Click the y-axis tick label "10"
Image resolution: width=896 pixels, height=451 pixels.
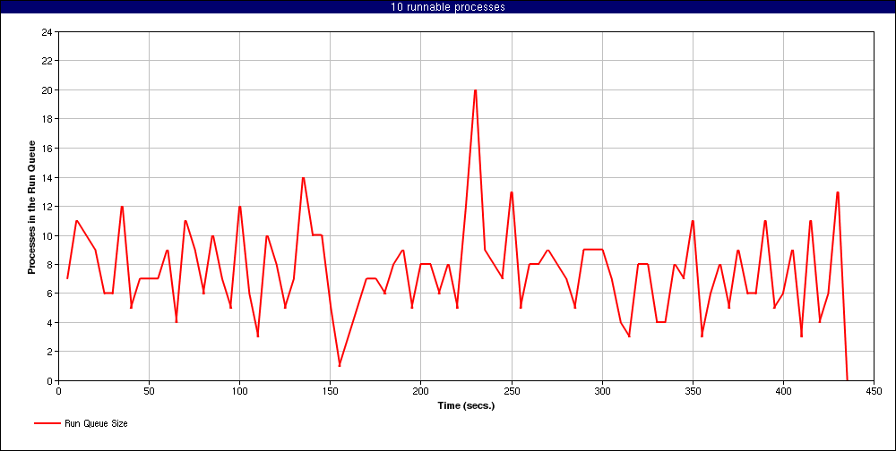[x=47, y=235]
